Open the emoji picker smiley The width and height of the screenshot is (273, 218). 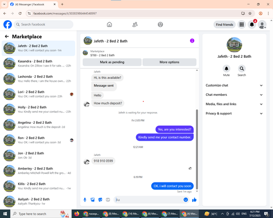[x=186, y=200]
